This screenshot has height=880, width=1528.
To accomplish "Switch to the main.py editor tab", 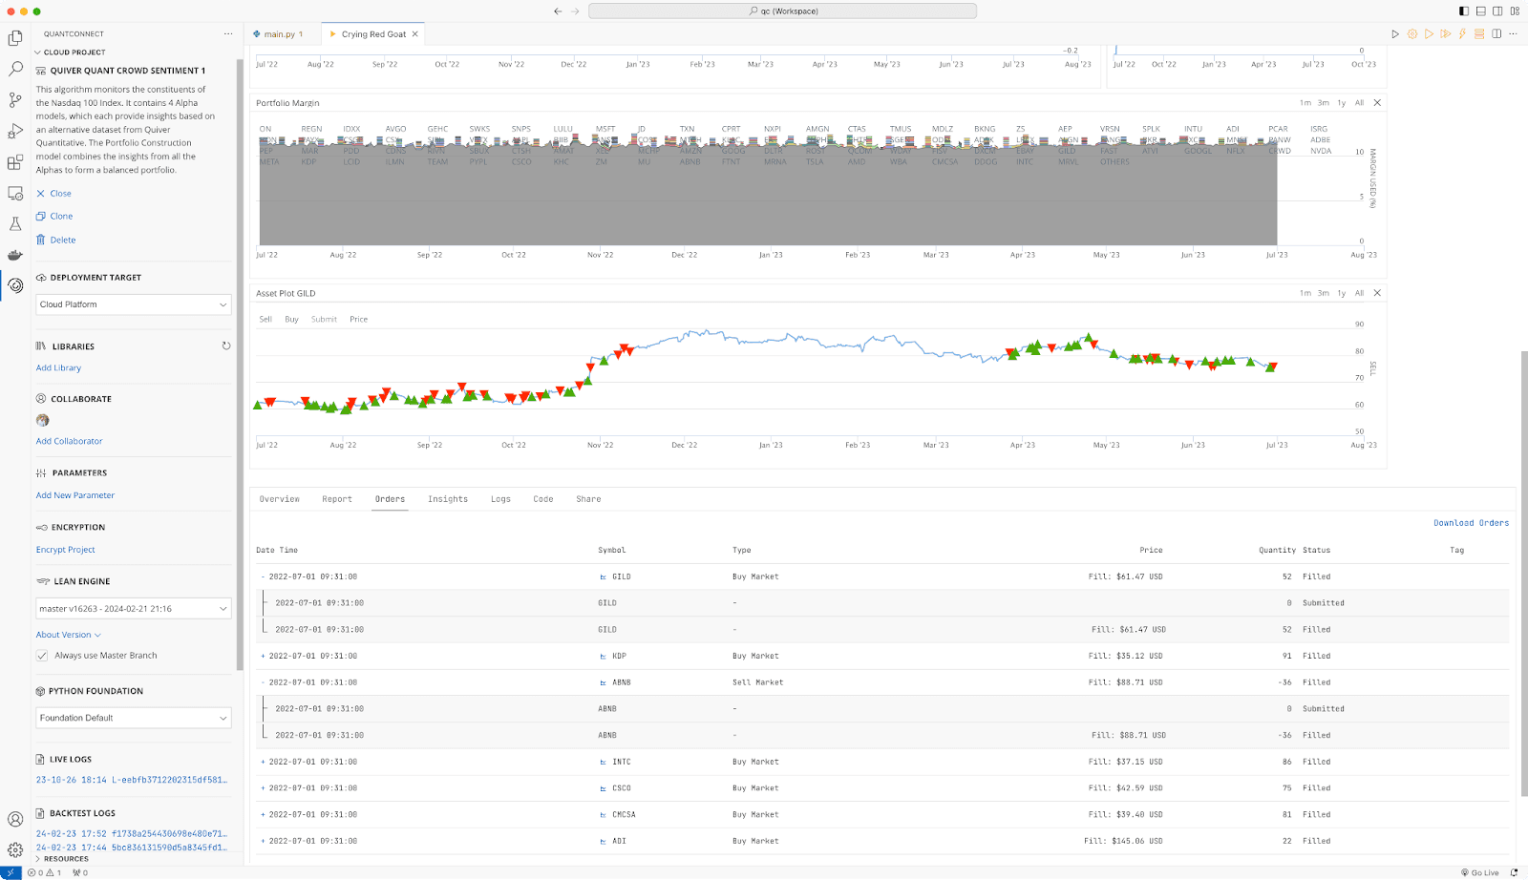I will click(x=279, y=34).
